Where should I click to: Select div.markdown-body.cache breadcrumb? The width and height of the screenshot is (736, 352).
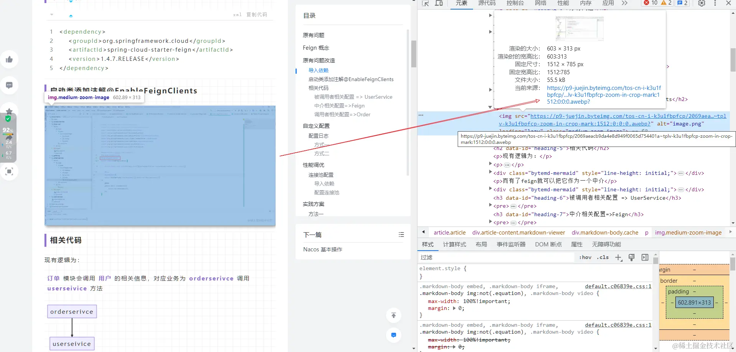pyautogui.click(x=605, y=233)
